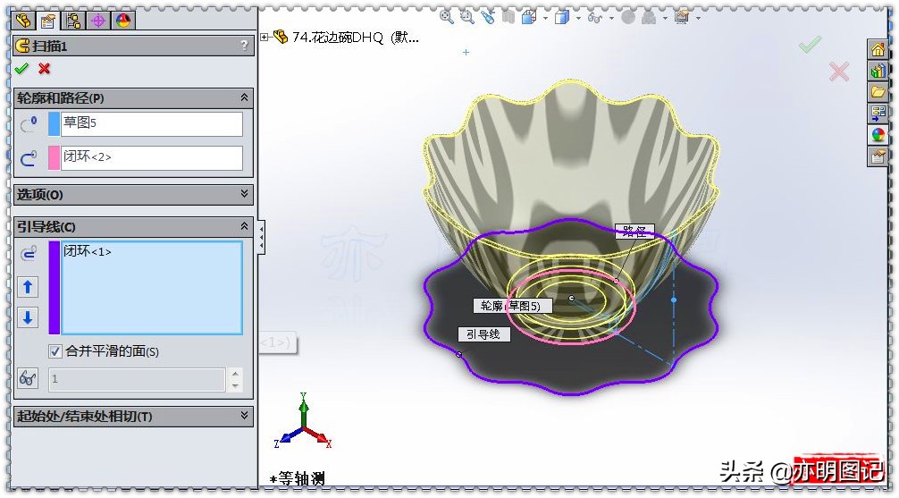Click the green OK checkmark under 扫描1
This screenshot has height=498, width=899.
click(21, 69)
